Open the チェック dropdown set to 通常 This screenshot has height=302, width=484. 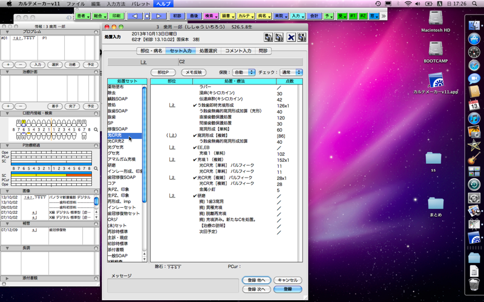[291, 72]
